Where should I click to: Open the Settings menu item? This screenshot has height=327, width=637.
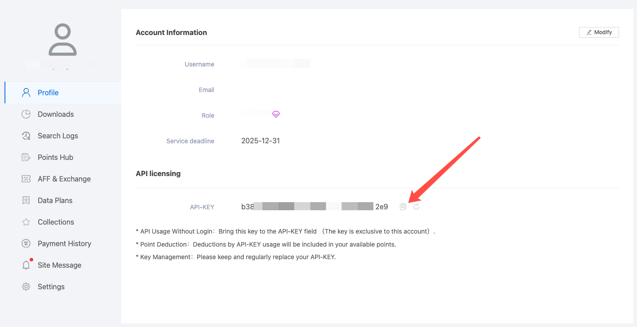63,287
